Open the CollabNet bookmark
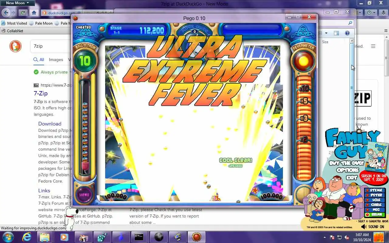 (12, 31)
